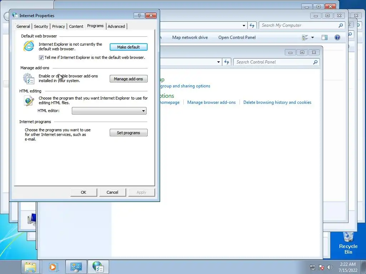The height and width of the screenshot is (274, 366).
Task: Open the My Computer address bar dropdown arrow
Action: click(x=244, y=25)
